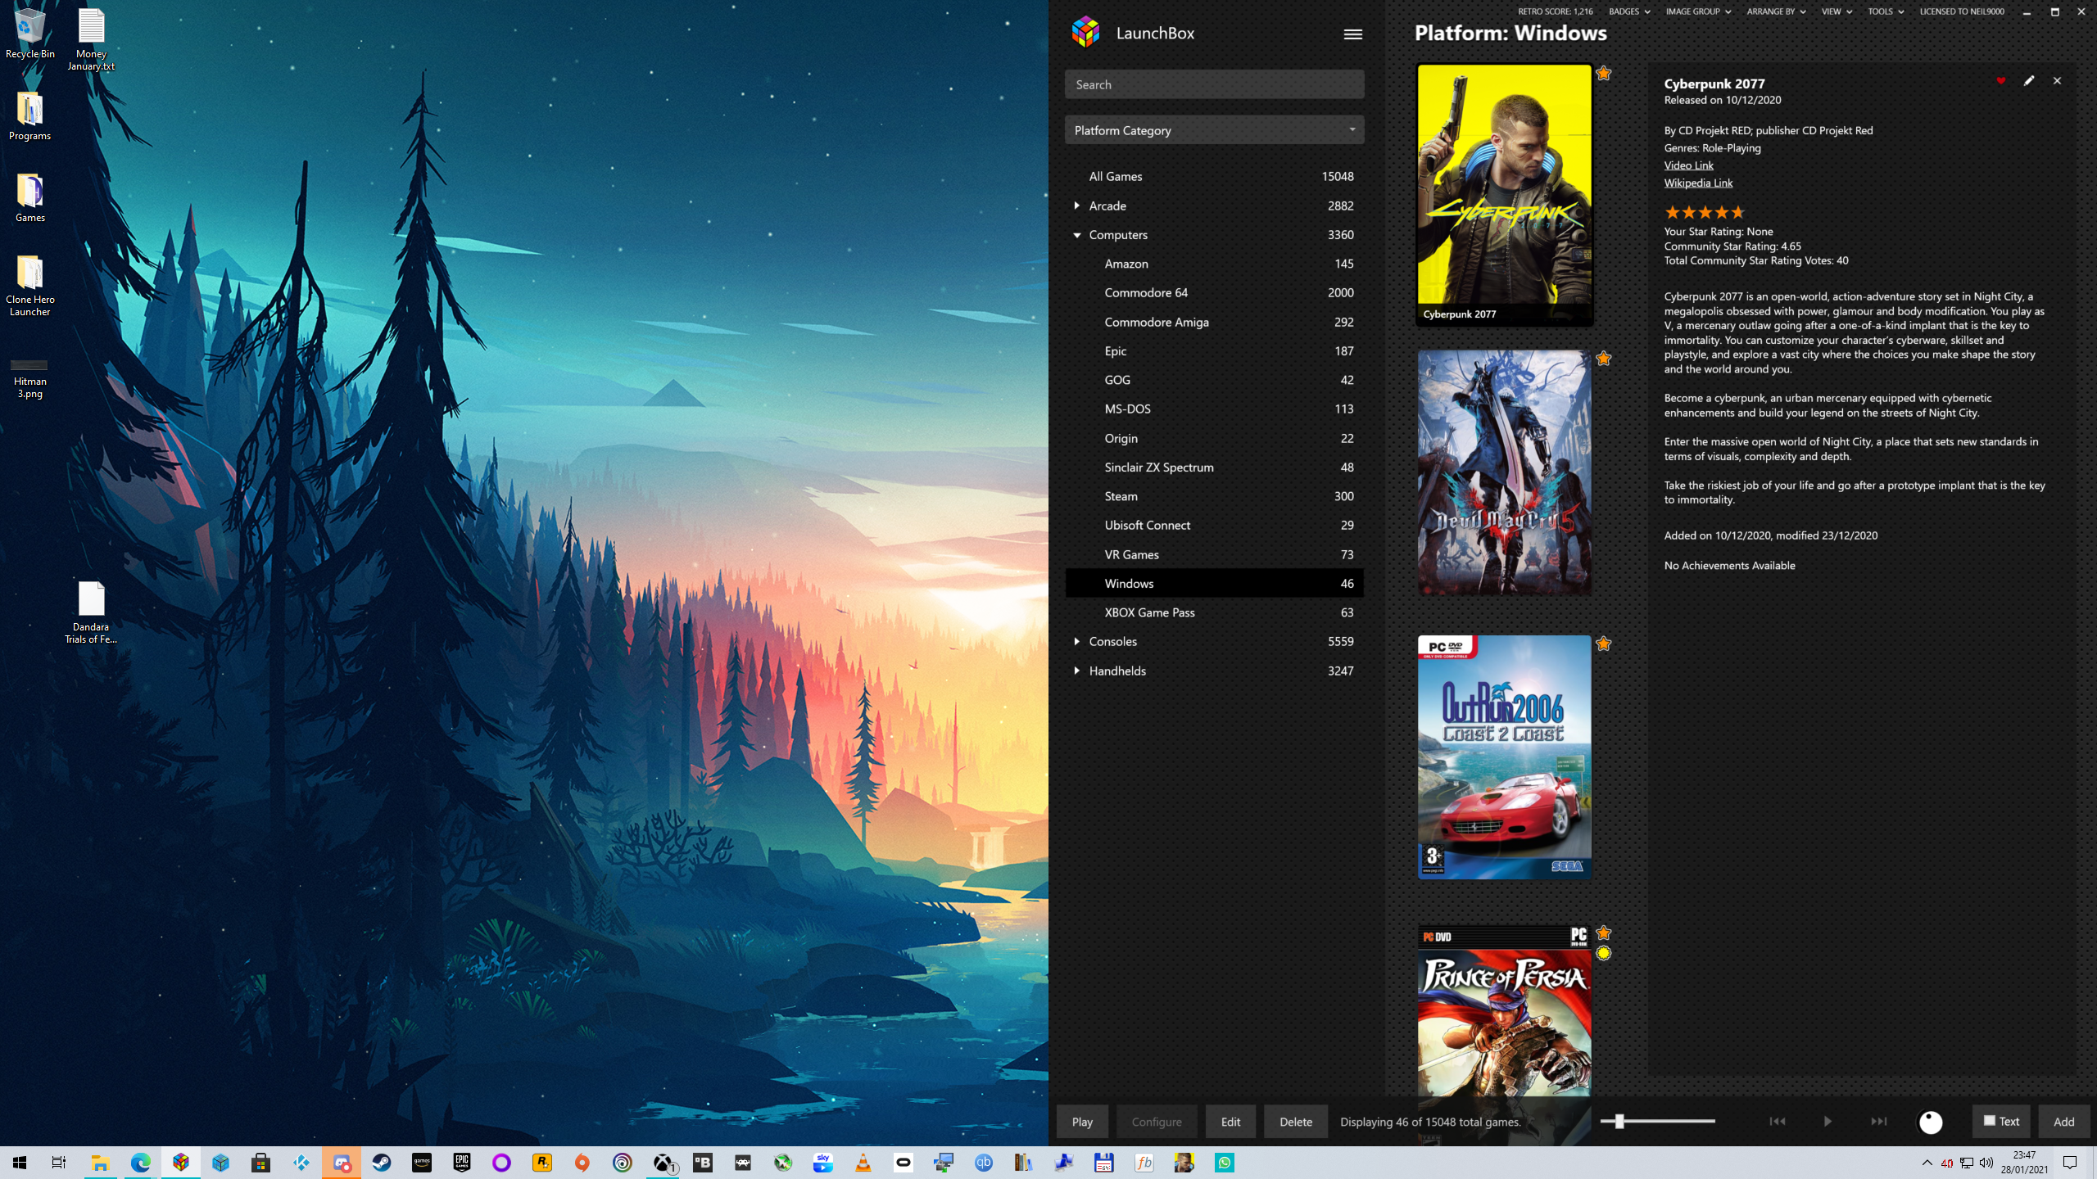Select the Commodore 64 platform

[1214, 292]
